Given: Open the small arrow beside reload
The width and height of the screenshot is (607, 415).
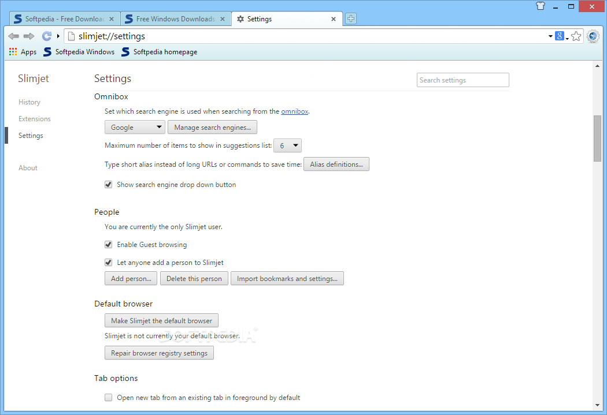Looking at the screenshot, I should (x=58, y=36).
